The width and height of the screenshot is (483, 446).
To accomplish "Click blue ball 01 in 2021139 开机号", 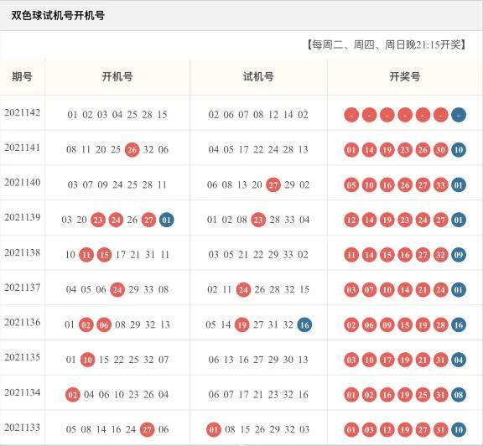I will point(166,220).
